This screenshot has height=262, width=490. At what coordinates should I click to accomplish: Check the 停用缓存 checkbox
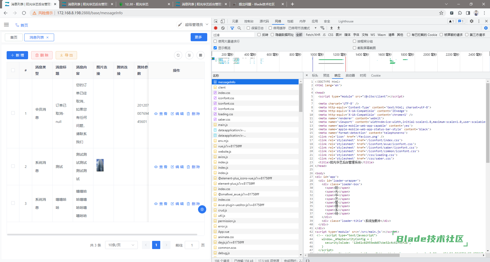click(x=270, y=28)
